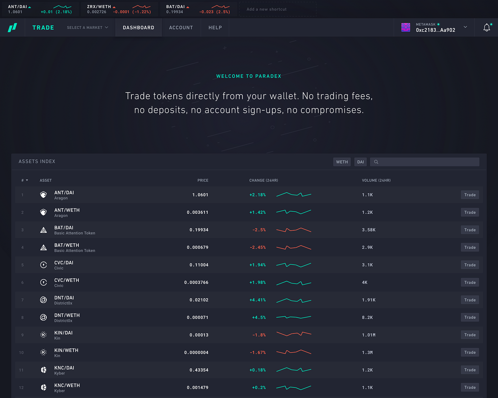Click the 24hr change chart for KIN/DAI row
The width and height of the screenshot is (498, 398).
(294, 334)
